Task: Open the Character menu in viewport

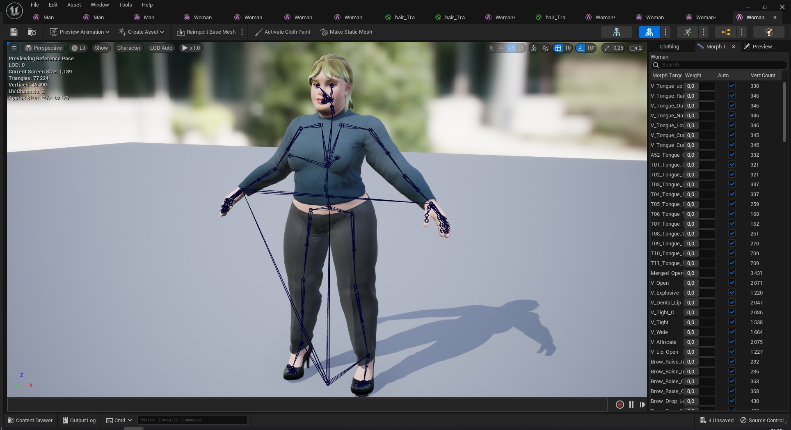Action: (129, 48)
